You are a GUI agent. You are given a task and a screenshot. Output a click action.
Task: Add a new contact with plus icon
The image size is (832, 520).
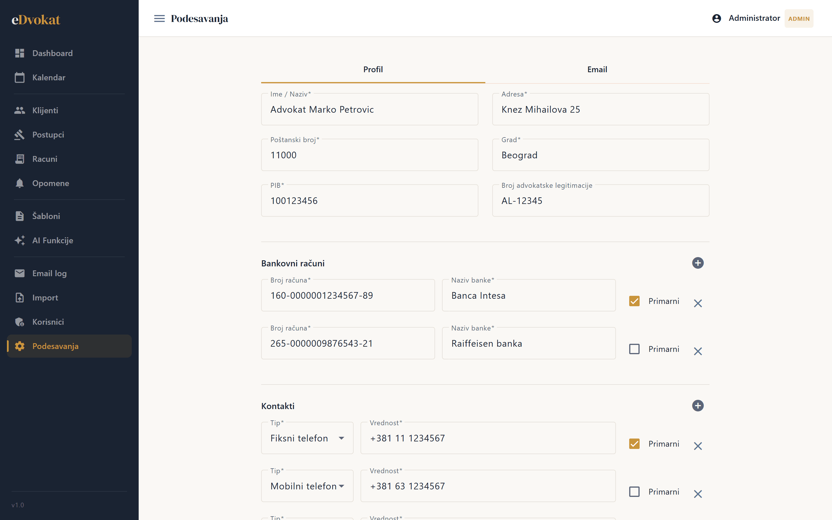[698, 406]
